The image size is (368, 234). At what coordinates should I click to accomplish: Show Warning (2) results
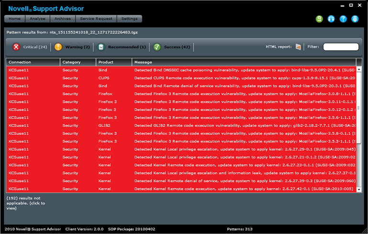[x=77, y=47]
